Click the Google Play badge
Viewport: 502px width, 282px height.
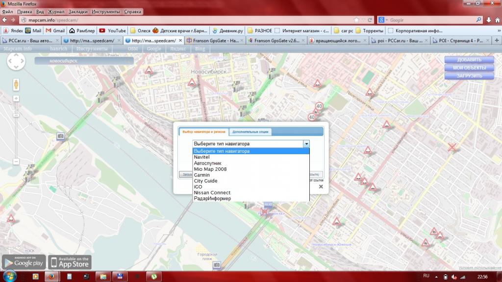coord(24,261)
